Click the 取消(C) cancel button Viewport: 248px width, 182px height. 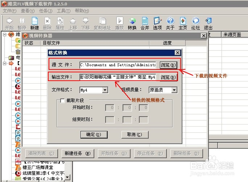(x=135, y=135)
